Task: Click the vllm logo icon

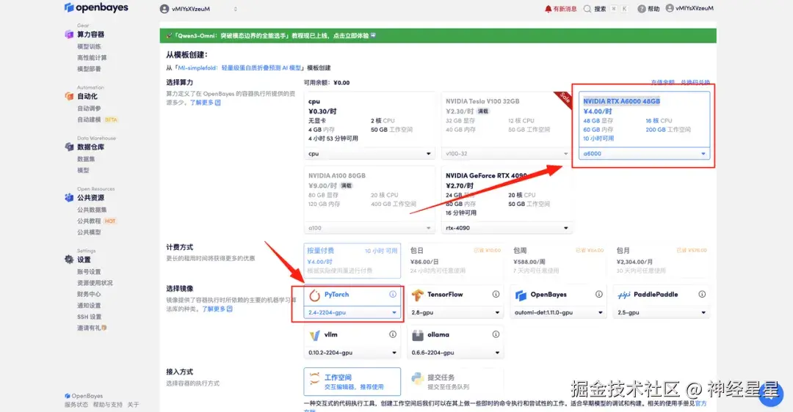Action: (314, 335)
